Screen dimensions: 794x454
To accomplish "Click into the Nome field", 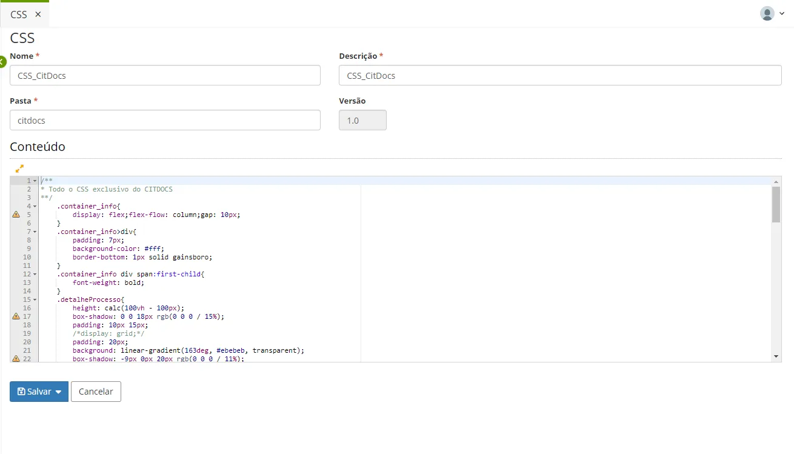I will click(165, 76).
